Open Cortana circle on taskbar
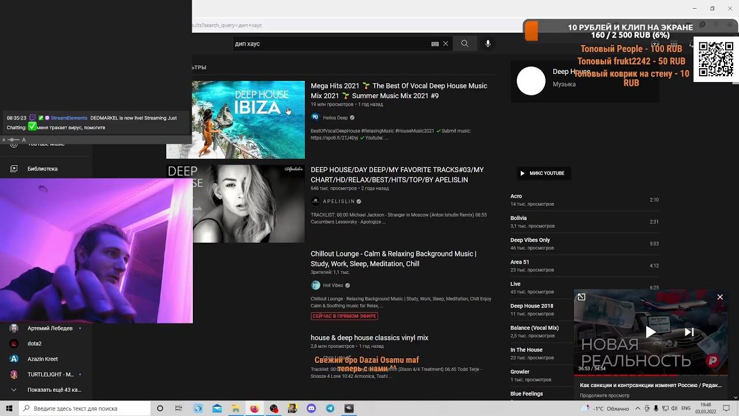Viewport: 739px width, 416px height. click(160, 408)
